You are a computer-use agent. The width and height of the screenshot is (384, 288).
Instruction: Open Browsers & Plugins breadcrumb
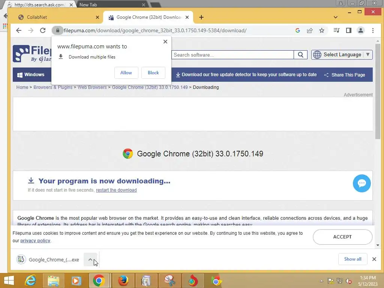[53, 87]
